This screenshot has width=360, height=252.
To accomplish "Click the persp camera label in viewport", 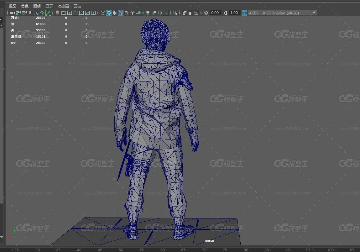I will pyautogui.click(x=209, y=241).
